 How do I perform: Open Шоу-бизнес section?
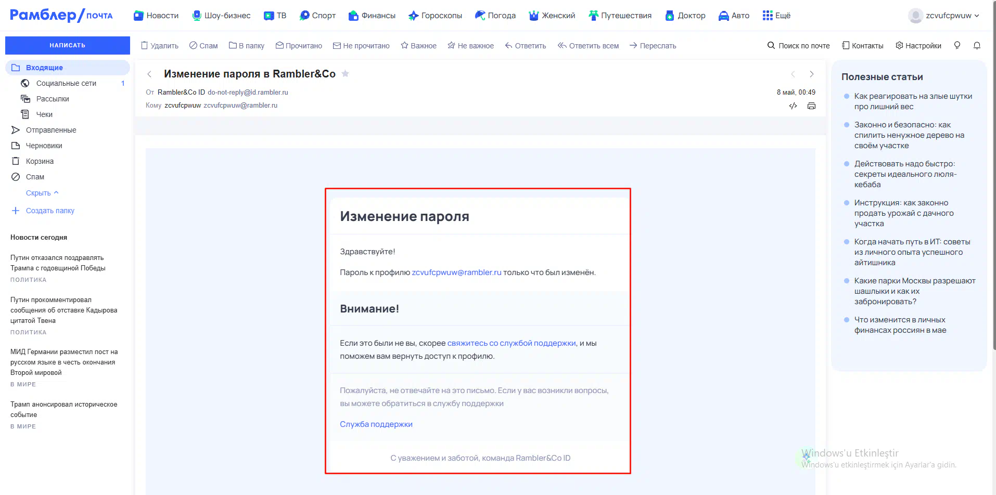221,16
